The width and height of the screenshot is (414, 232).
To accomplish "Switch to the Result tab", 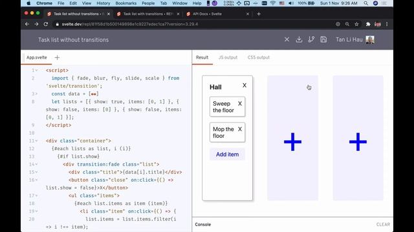I will pos(202,57).
